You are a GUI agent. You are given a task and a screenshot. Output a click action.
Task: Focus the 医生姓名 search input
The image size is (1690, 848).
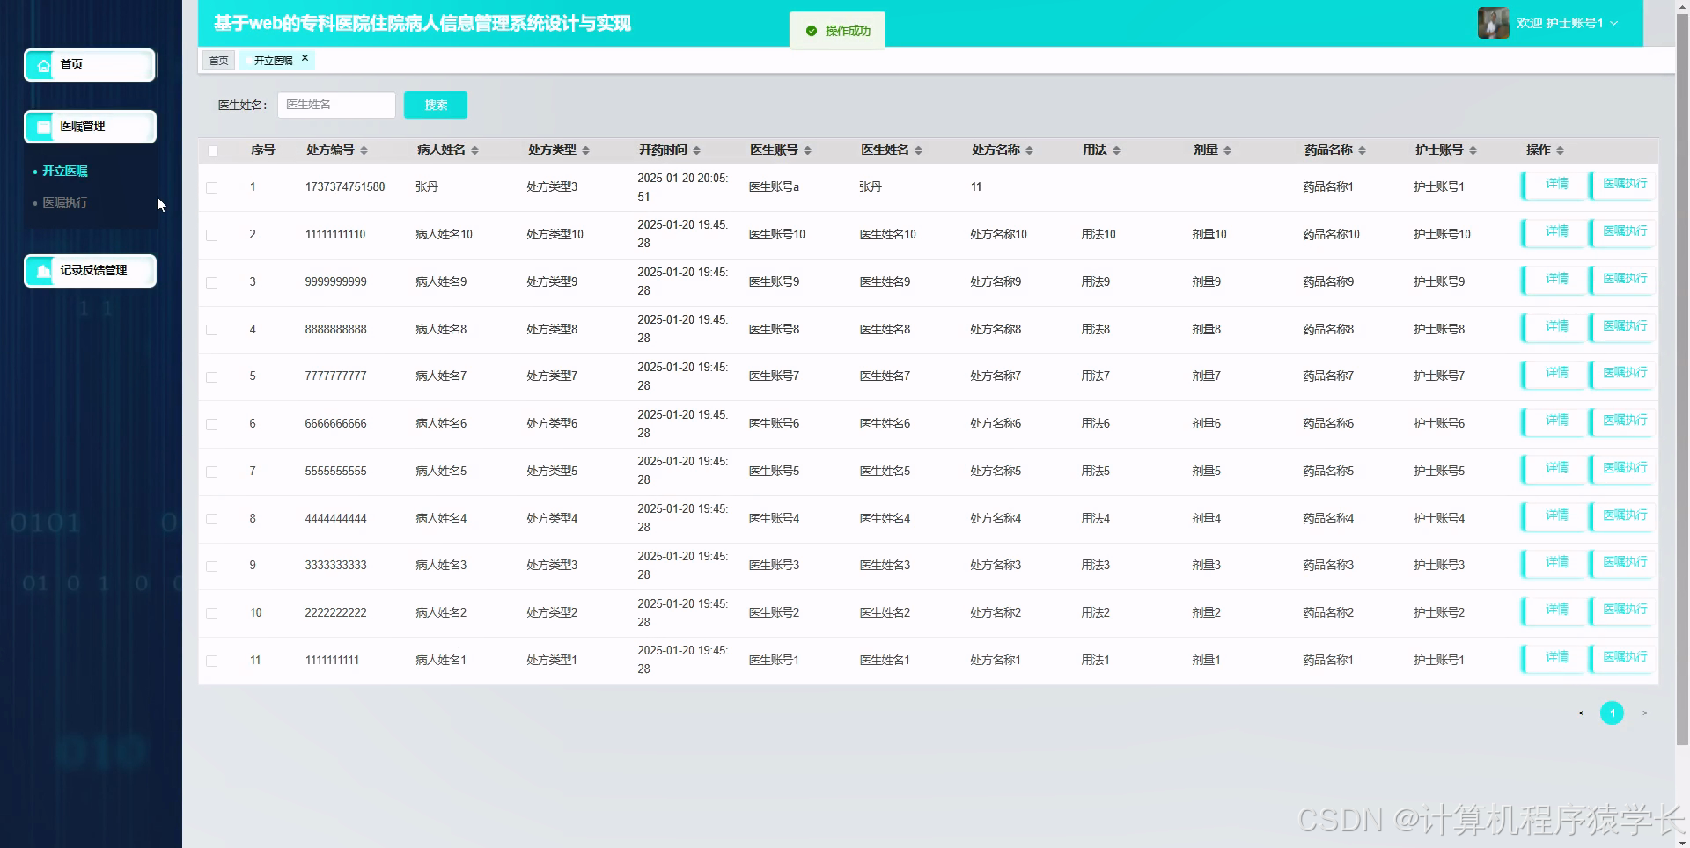pyautogui.click(x=336, y=105)
